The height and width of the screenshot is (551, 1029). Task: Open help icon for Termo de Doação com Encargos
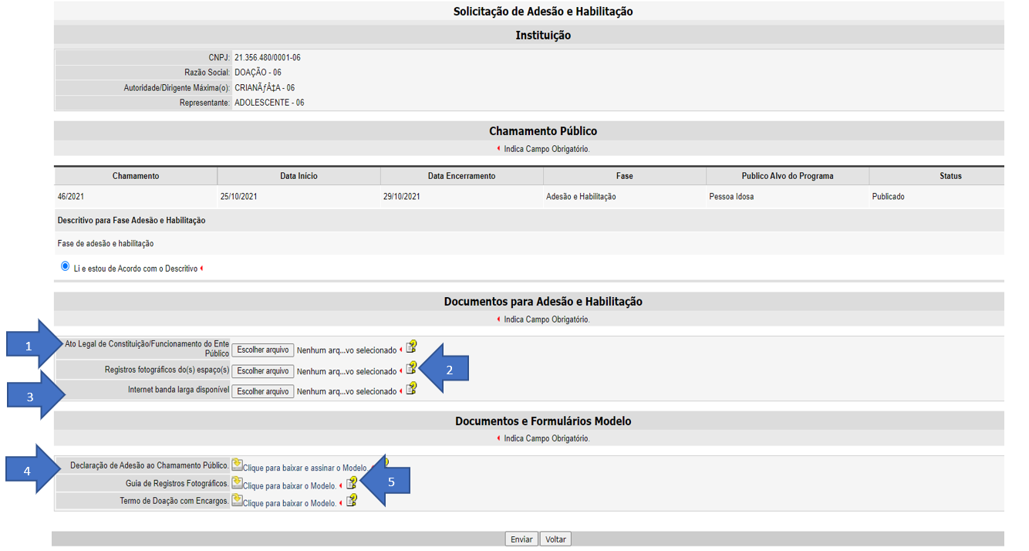click(351, 500)
